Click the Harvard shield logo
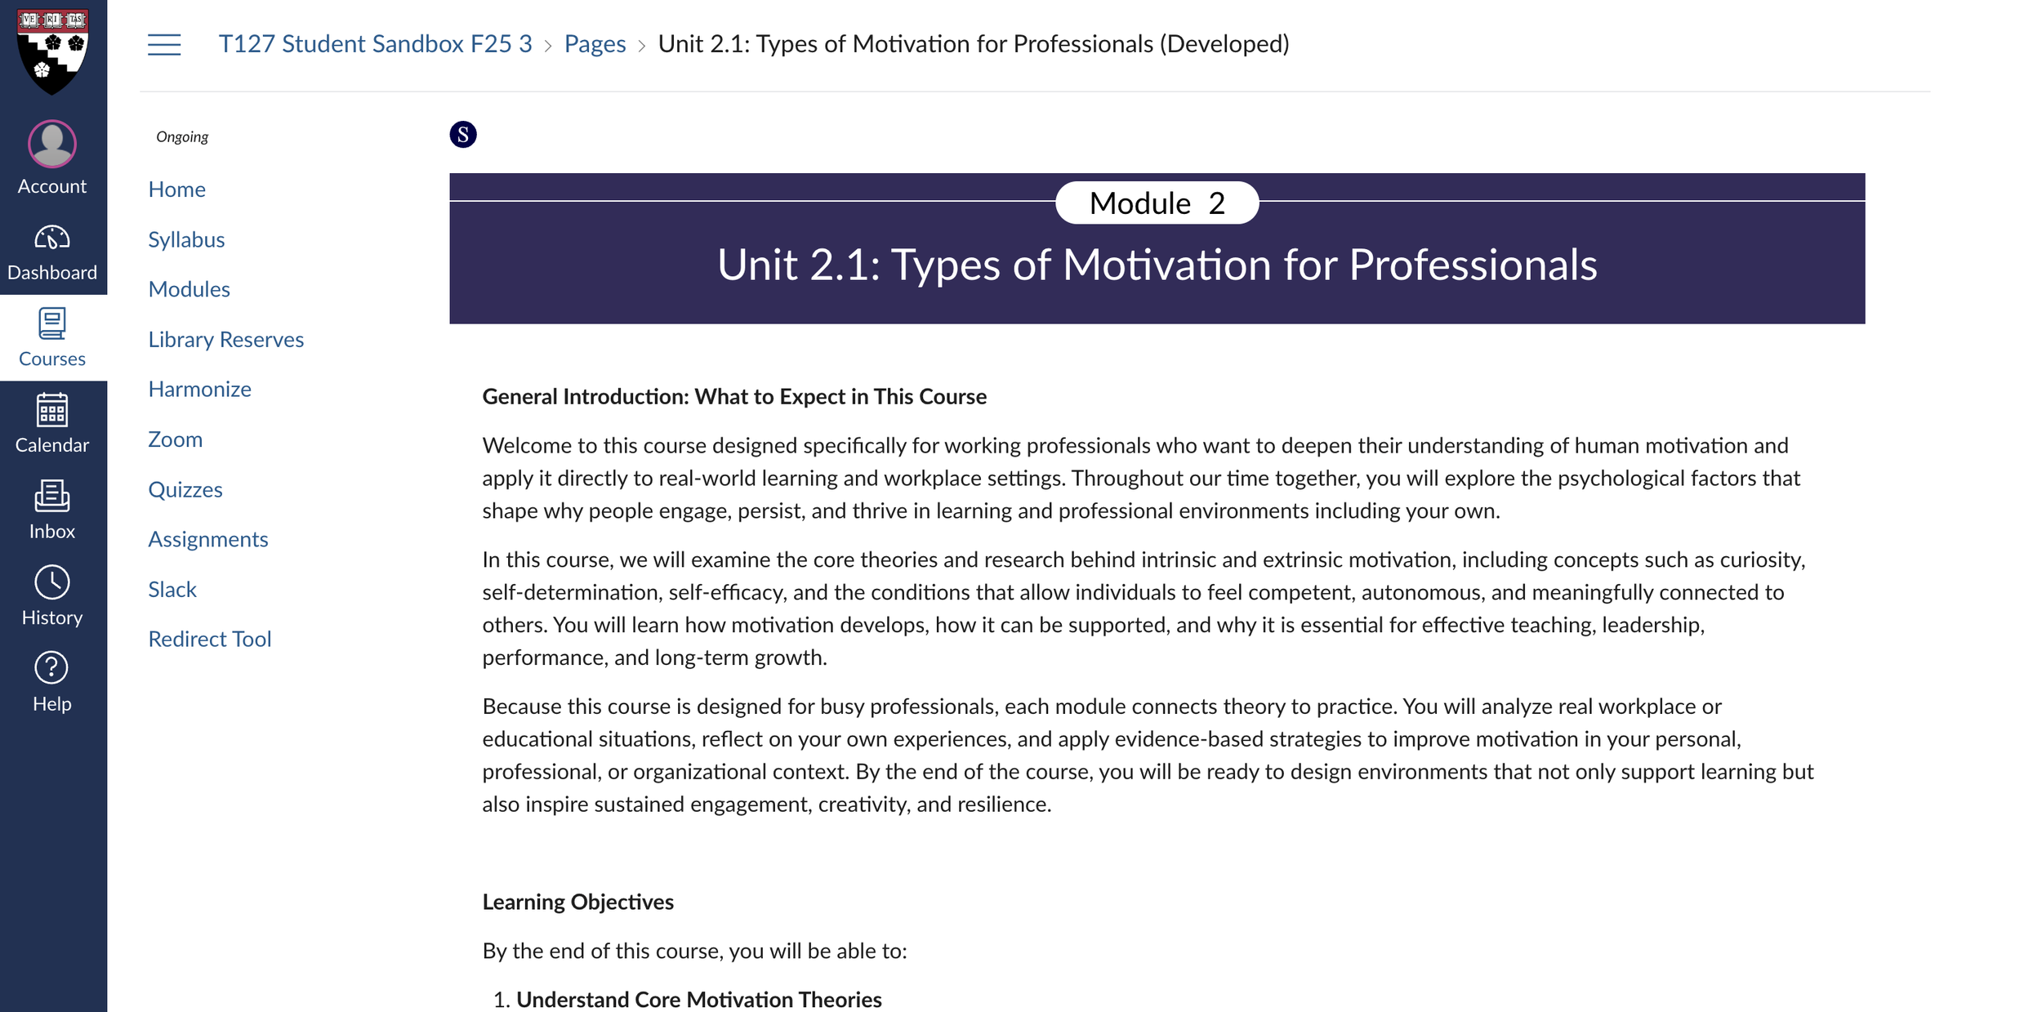The width and height of the screenshot is (2042, 1012). coord(52,51)
